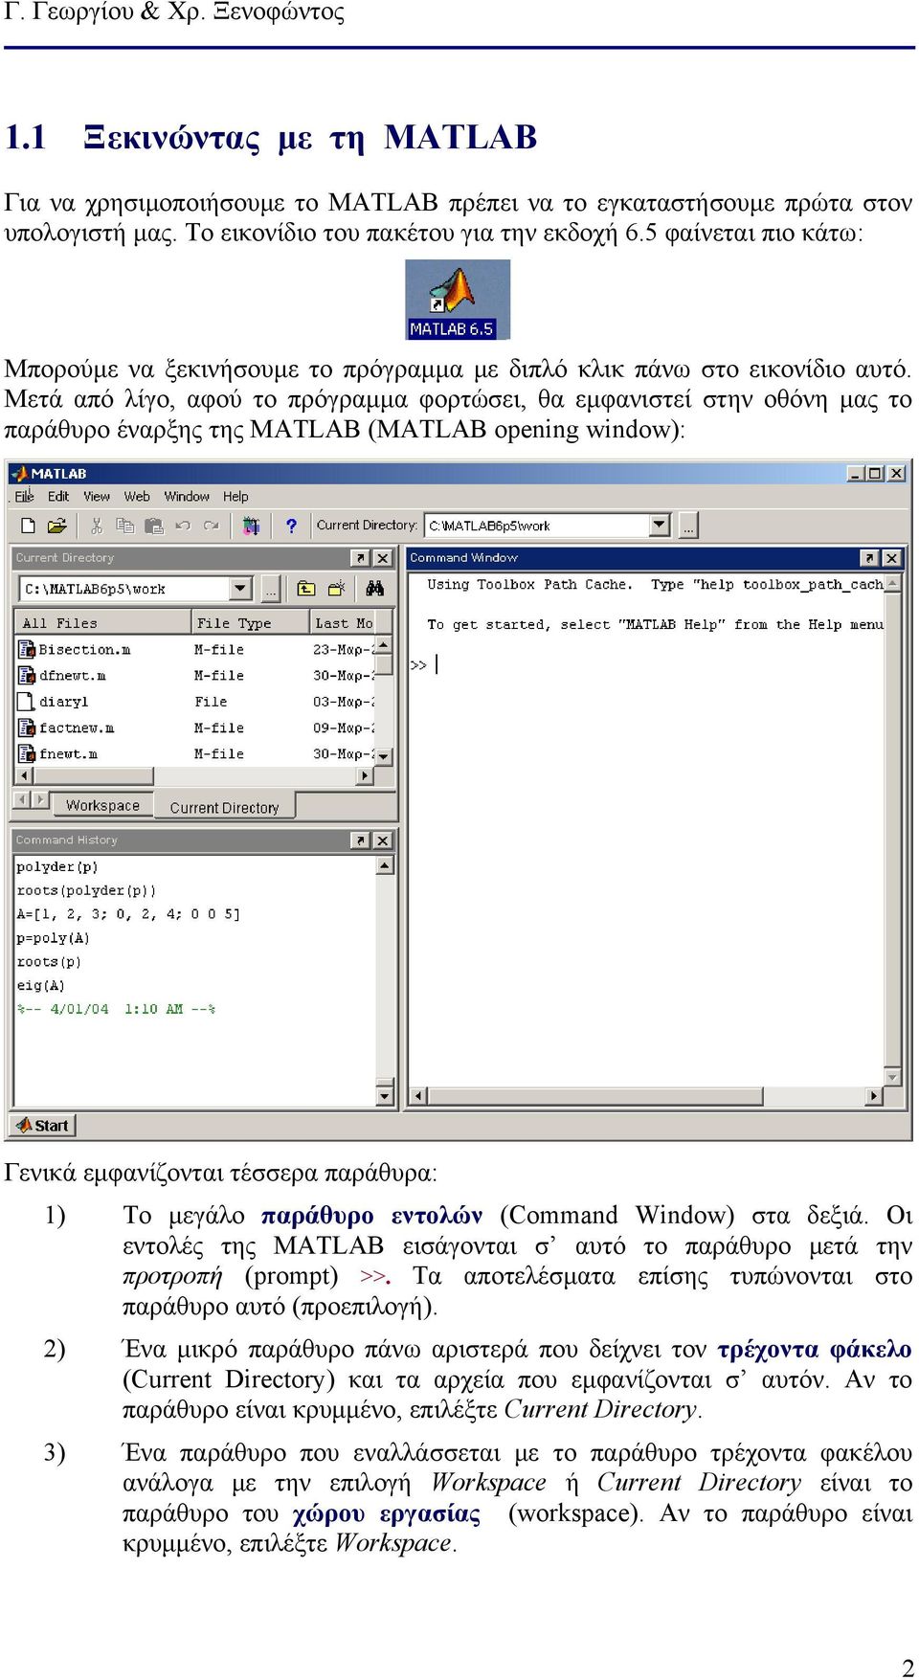Click the roots(polyder(p)) history entry
The height and width of the screenshot is (1680, 919).
click(86, 890)
